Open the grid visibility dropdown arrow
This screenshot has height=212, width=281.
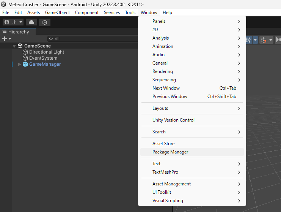[x=255, y=40]
